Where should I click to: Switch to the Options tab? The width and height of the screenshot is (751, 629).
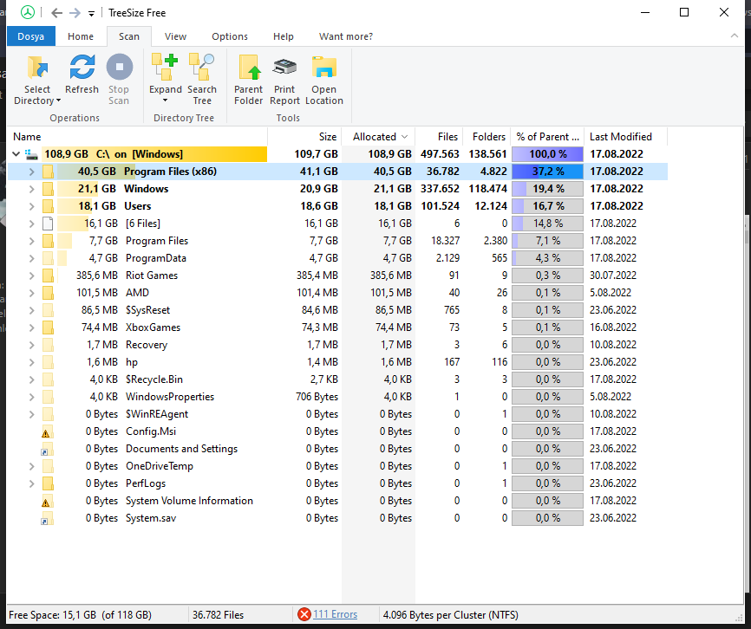tap(230, 36)
